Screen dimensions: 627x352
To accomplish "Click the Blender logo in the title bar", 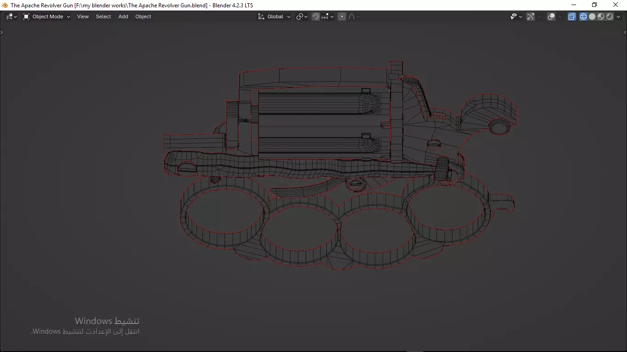I will point(5,5).
